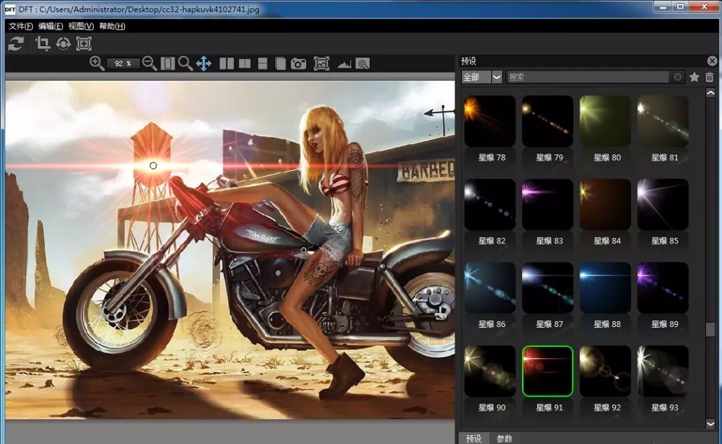
Task: Select the blue pan arrows tool
Action: (x=203, y=64)
